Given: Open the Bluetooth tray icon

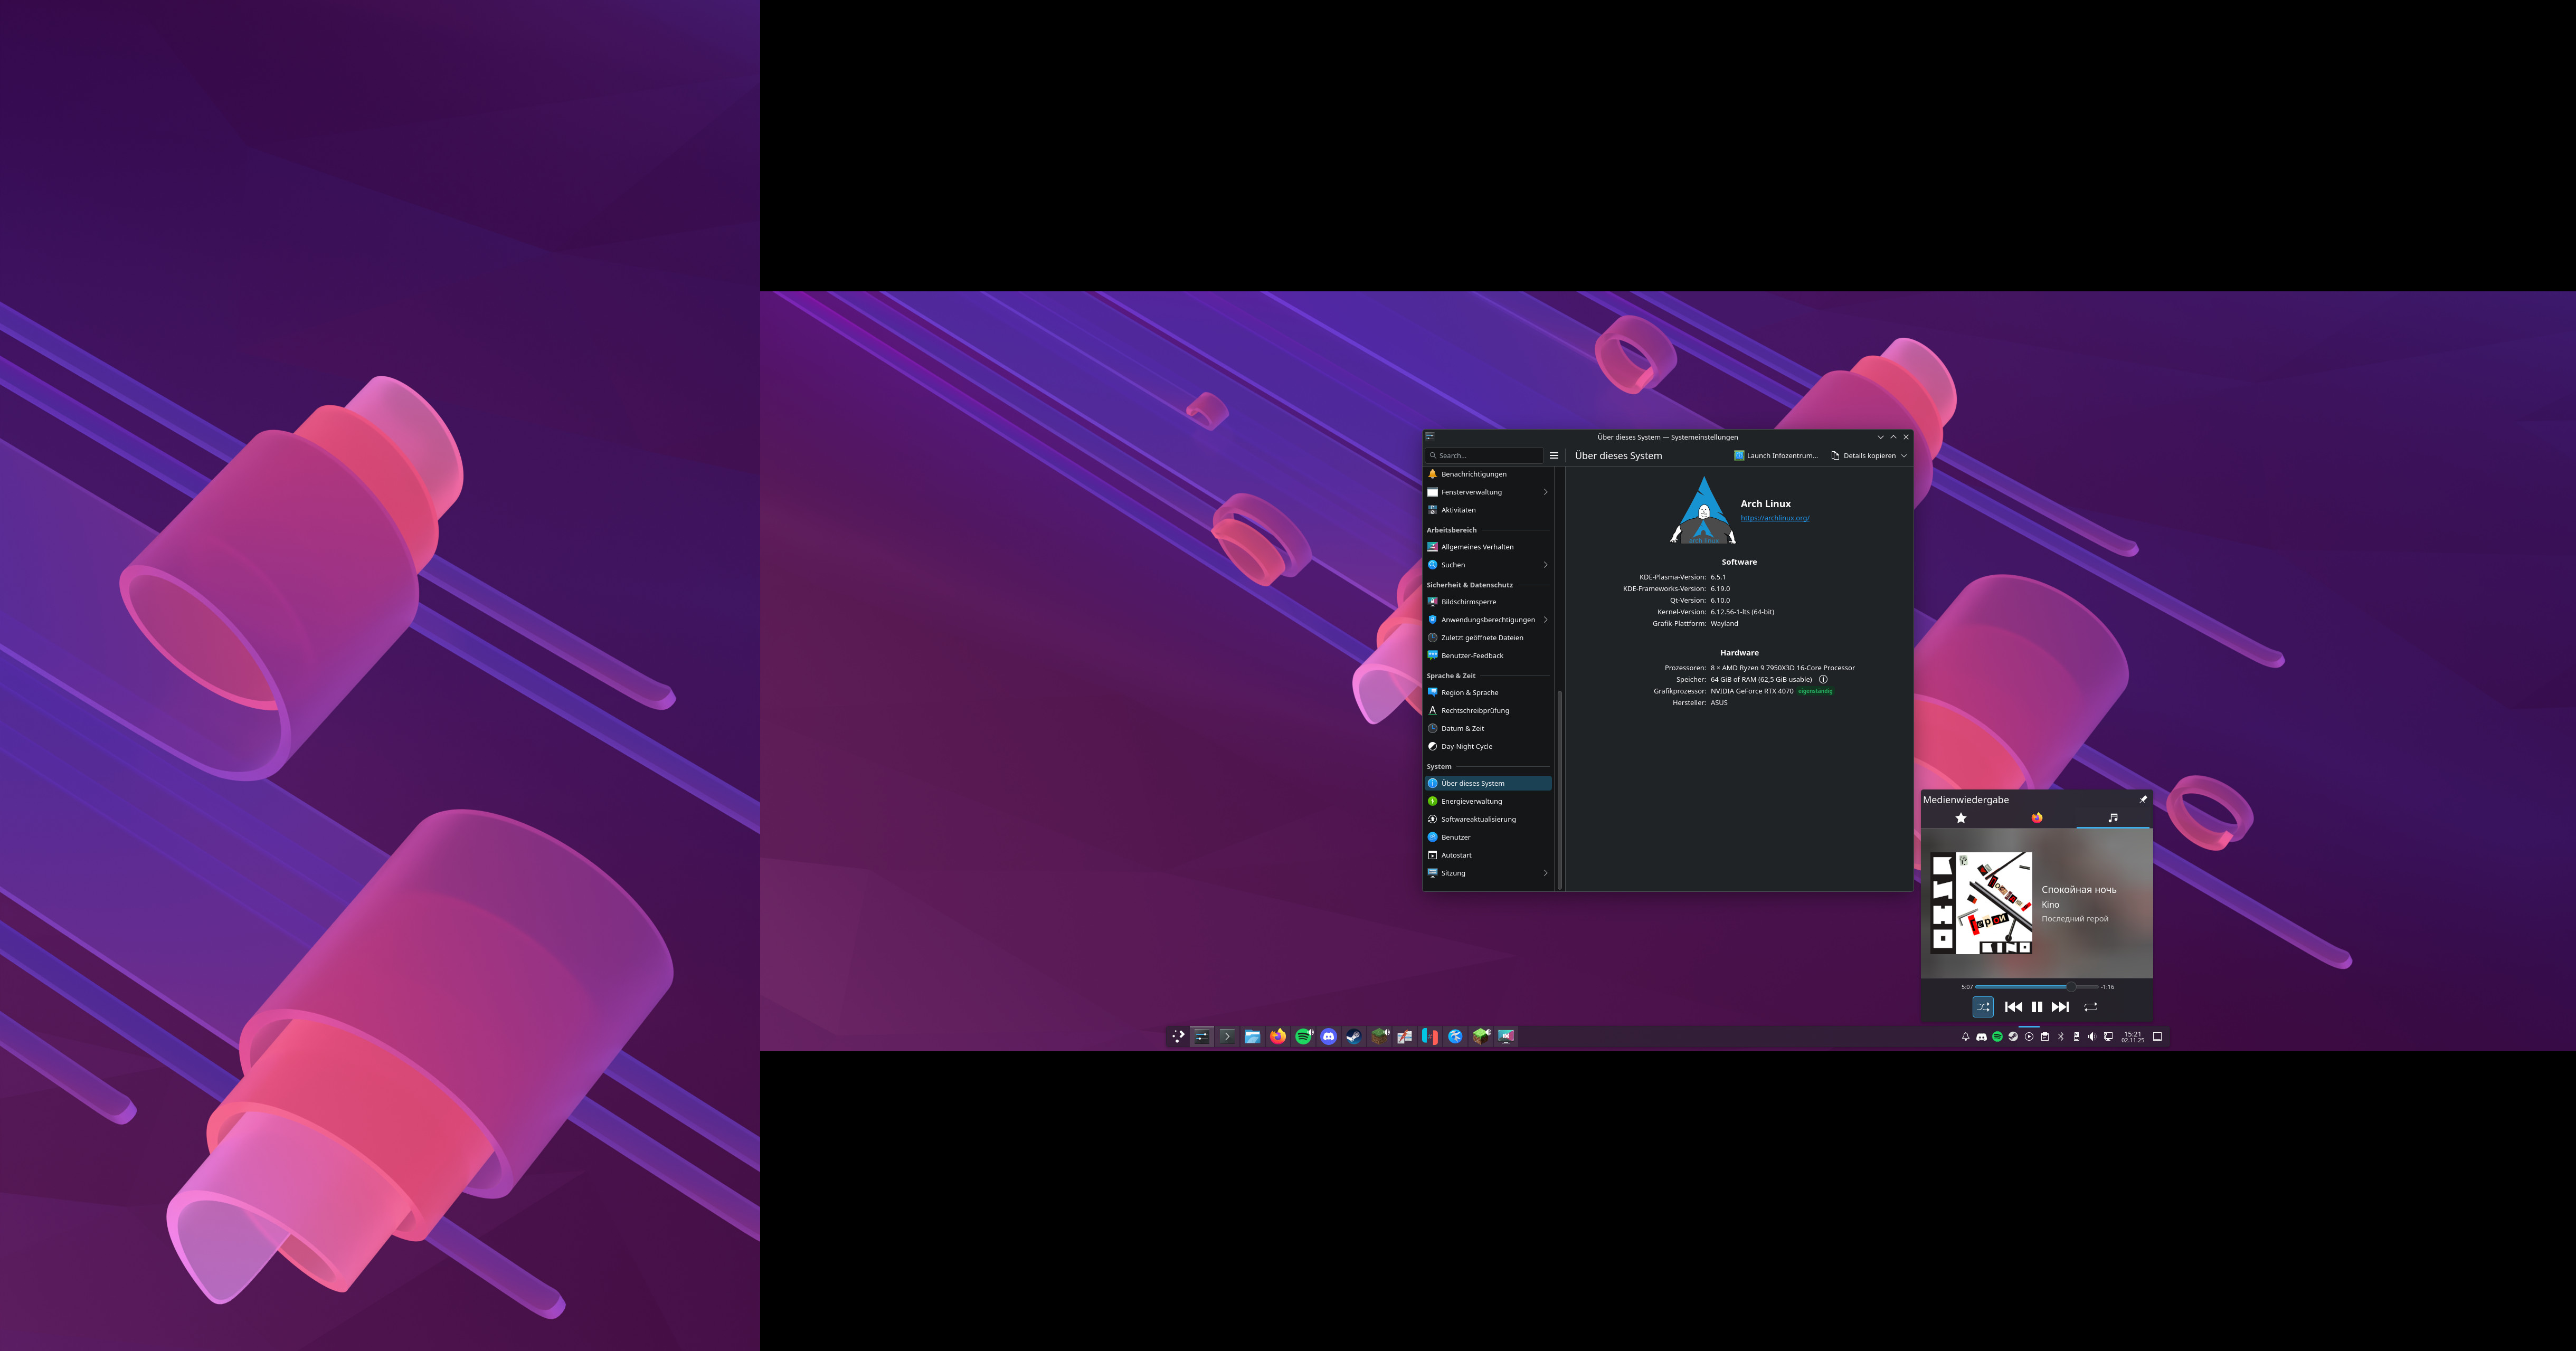Looking at the screenshot, I should pyautogui.click(x=2060, y=1037).
